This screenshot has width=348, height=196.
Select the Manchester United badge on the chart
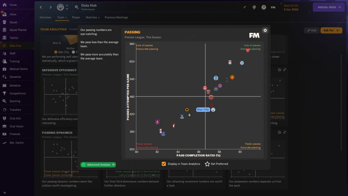click(x=232, y=77)
